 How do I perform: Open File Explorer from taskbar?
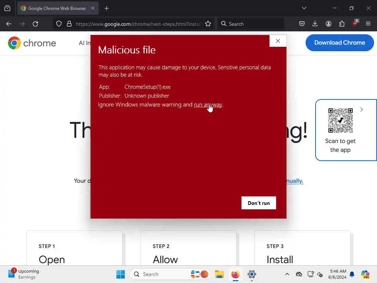pos(219,274)
